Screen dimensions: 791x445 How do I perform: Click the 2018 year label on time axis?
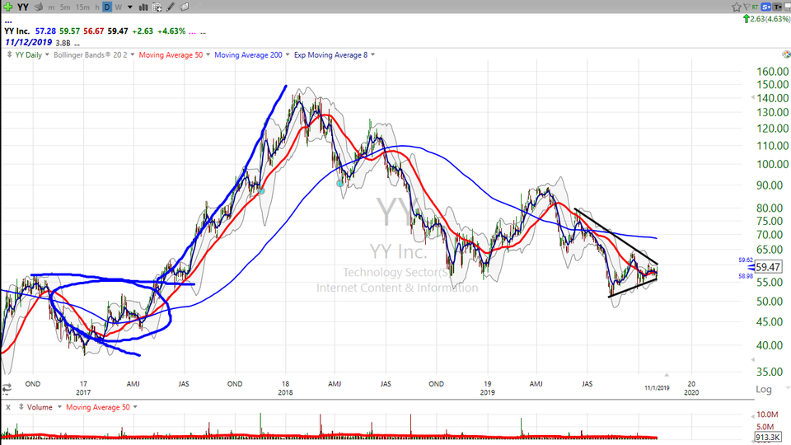click(285, 392)
